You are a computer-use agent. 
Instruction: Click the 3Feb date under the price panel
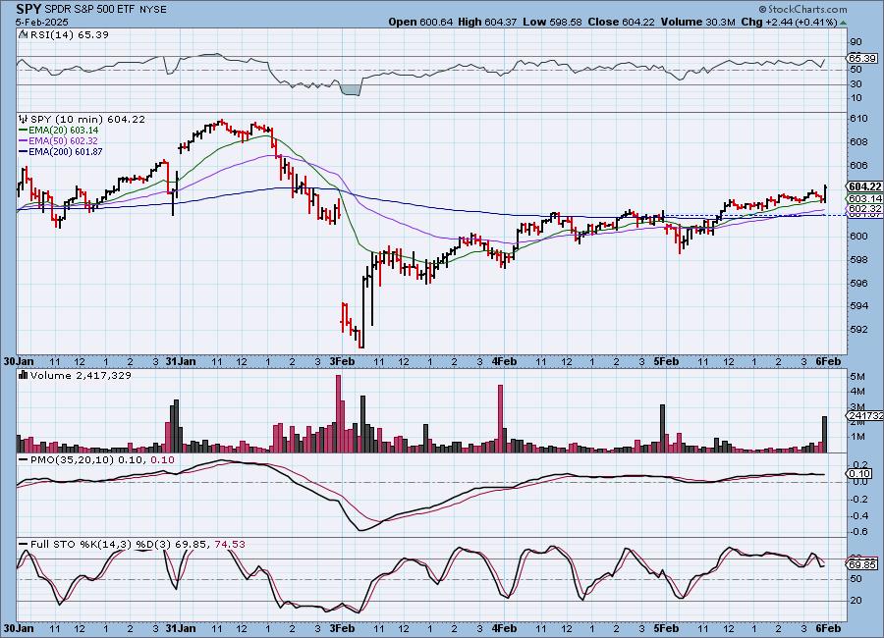342,361
